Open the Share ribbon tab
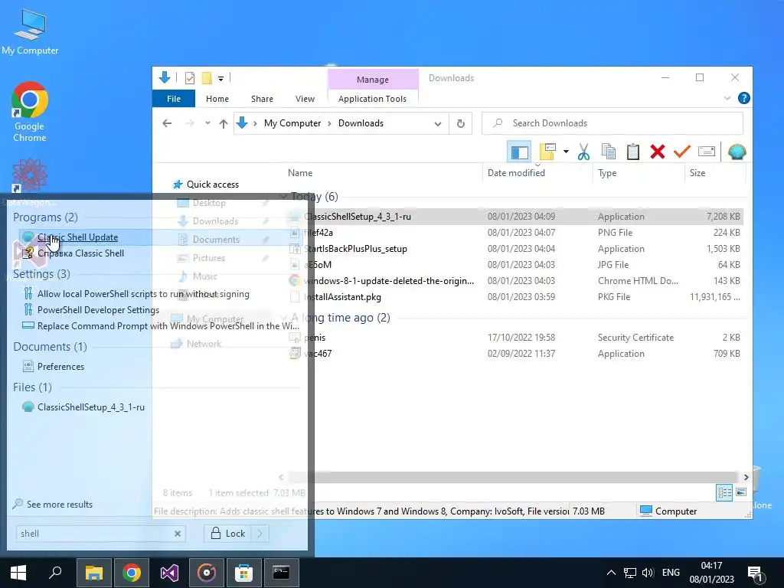The height and width of the screenshot is (588, 784). tap(262, 99)
